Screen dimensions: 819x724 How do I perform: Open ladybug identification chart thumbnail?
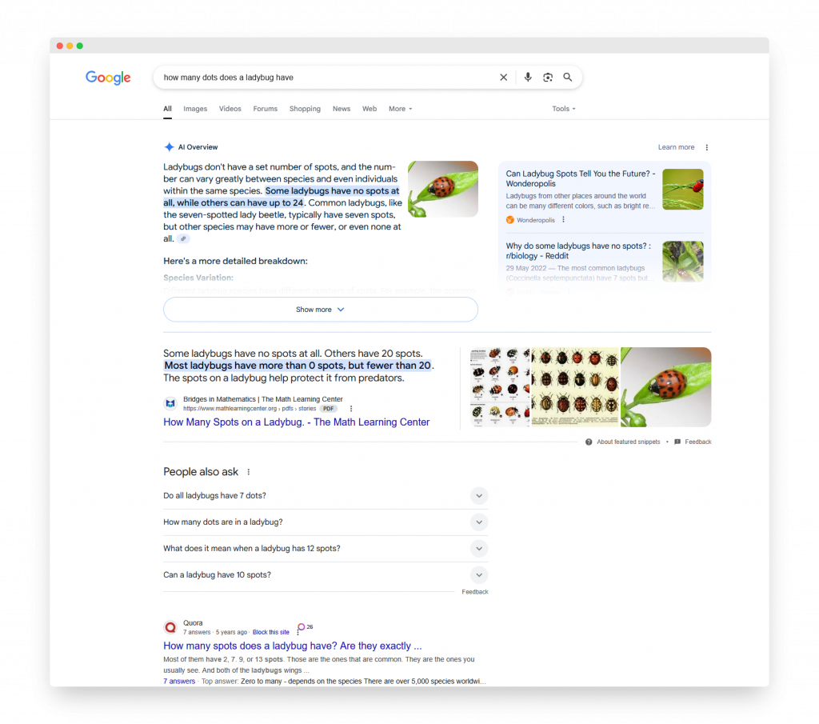click(500, 387)
